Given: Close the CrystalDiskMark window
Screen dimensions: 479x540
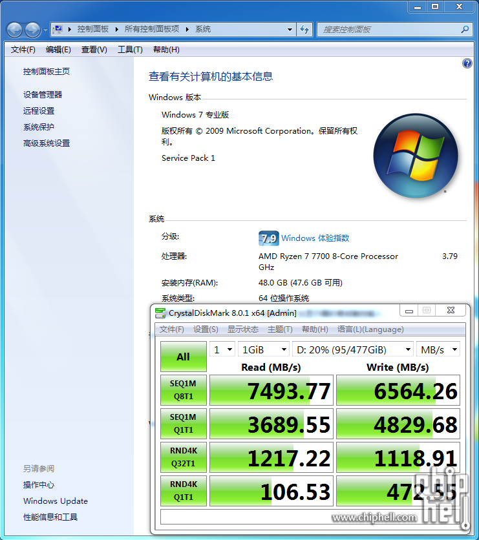Looking at the screenshot, I should [451, 310].
